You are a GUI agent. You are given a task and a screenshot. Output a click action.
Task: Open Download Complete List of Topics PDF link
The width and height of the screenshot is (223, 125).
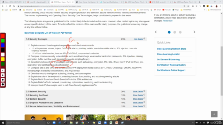tap(48, 33)
